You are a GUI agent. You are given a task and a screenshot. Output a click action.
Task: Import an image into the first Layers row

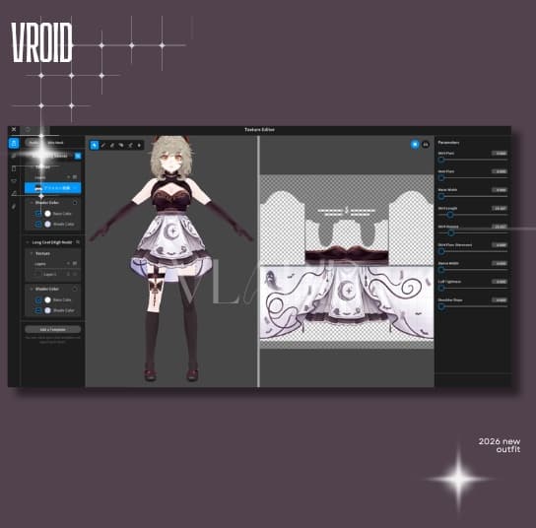[x=75, y=177]
